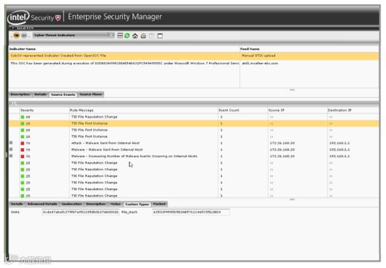The width and height of the screenshot is (386, 268).
Task: Sort by the Rule Message column header
Action: 81,110
